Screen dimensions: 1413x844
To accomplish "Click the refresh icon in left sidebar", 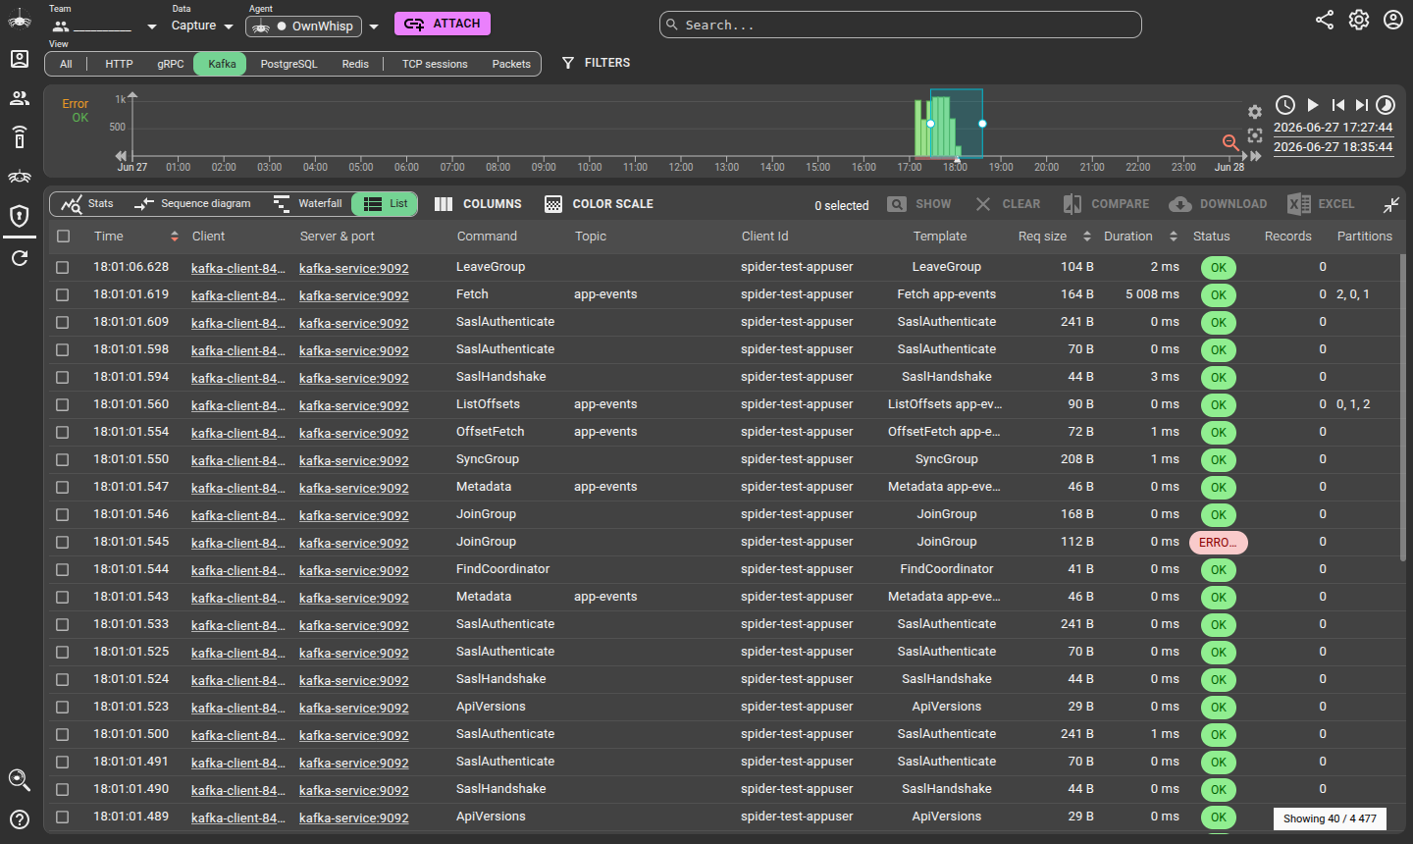I will pyautogui.click(x=20, y=258).
